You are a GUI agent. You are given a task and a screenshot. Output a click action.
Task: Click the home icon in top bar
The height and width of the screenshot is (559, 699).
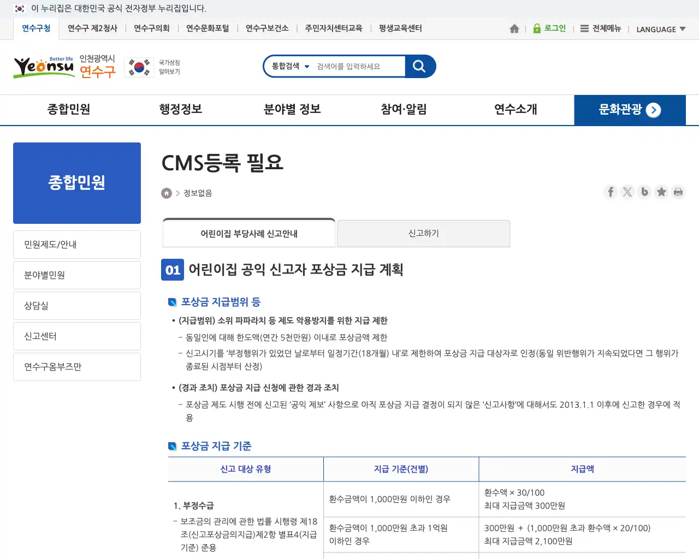pyautogui.click(x=514, y=29)
